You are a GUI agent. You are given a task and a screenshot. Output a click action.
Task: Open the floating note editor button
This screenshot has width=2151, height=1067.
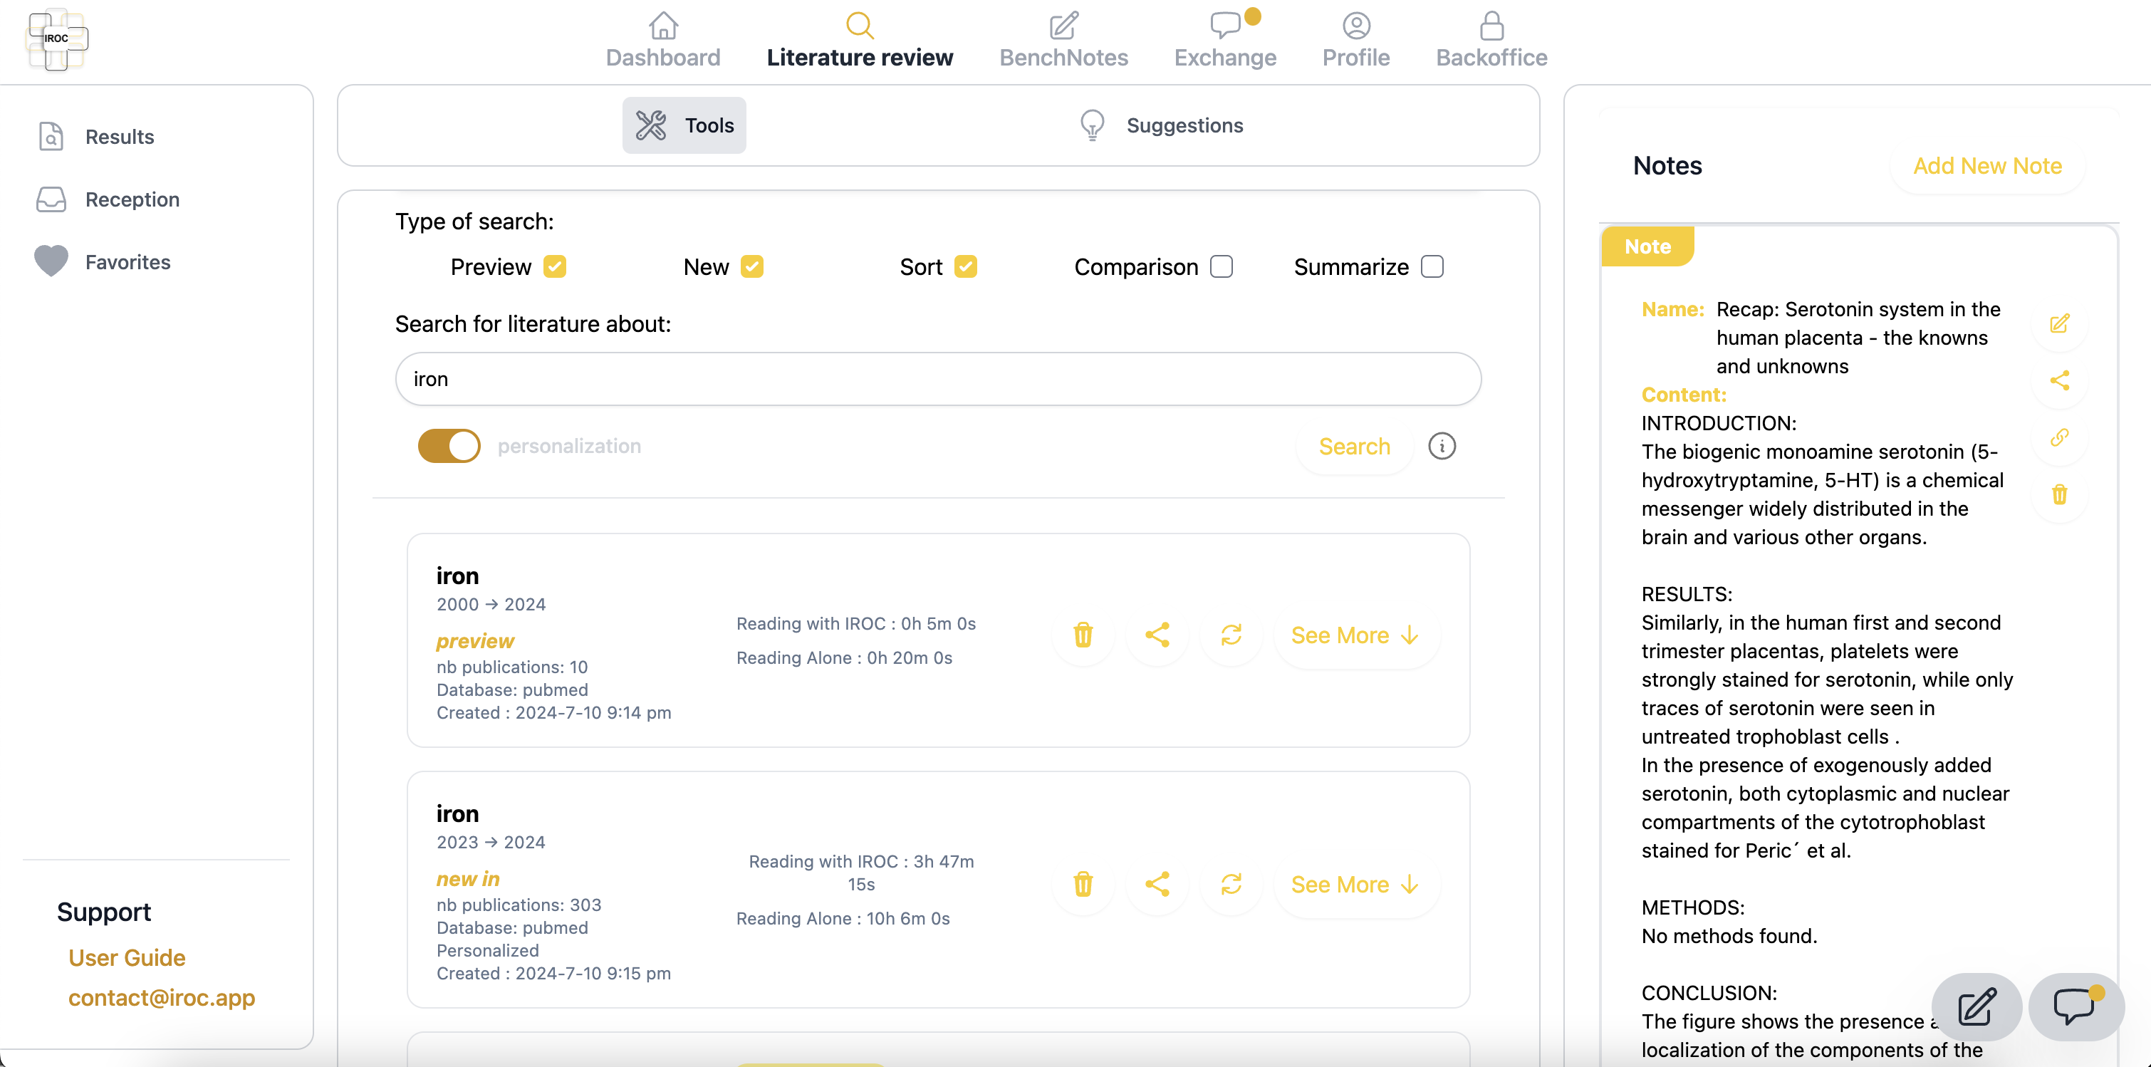coord(1976,1006)
